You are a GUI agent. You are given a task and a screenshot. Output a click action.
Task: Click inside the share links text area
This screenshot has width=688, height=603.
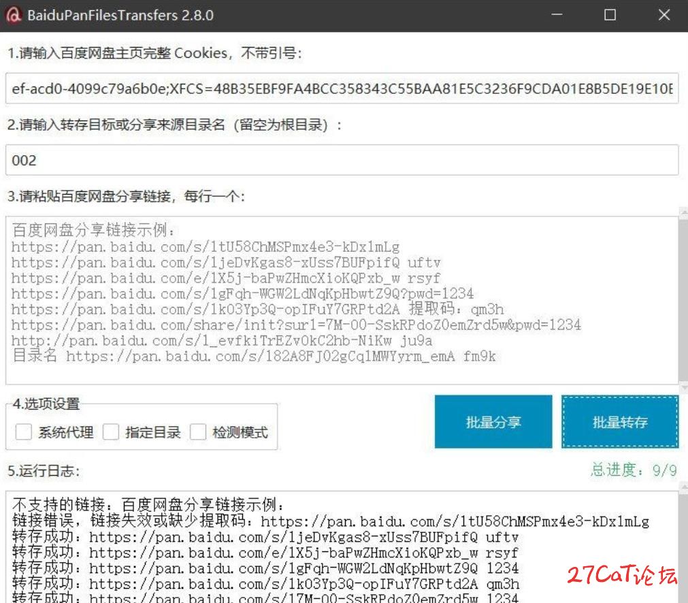tap(342, 301)
